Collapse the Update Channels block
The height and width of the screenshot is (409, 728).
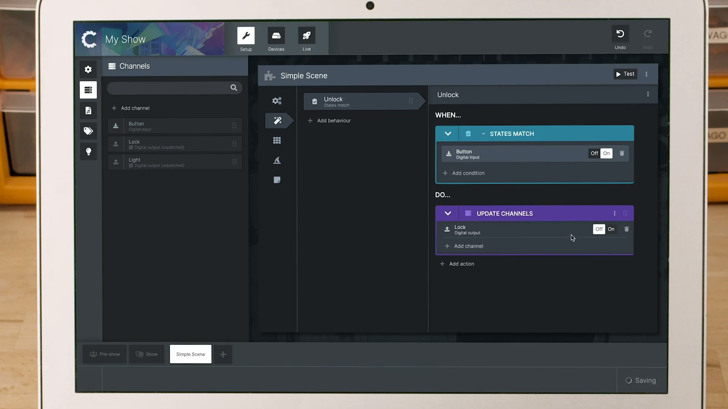coord(447,214)
